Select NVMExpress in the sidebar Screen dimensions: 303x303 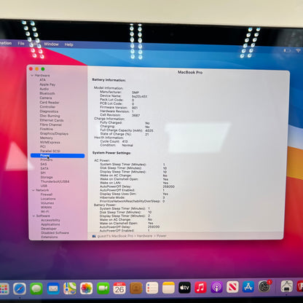(50, 142)
